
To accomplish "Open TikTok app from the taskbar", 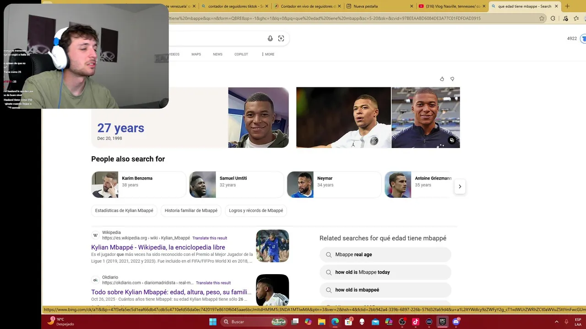I will coord(416,322).
